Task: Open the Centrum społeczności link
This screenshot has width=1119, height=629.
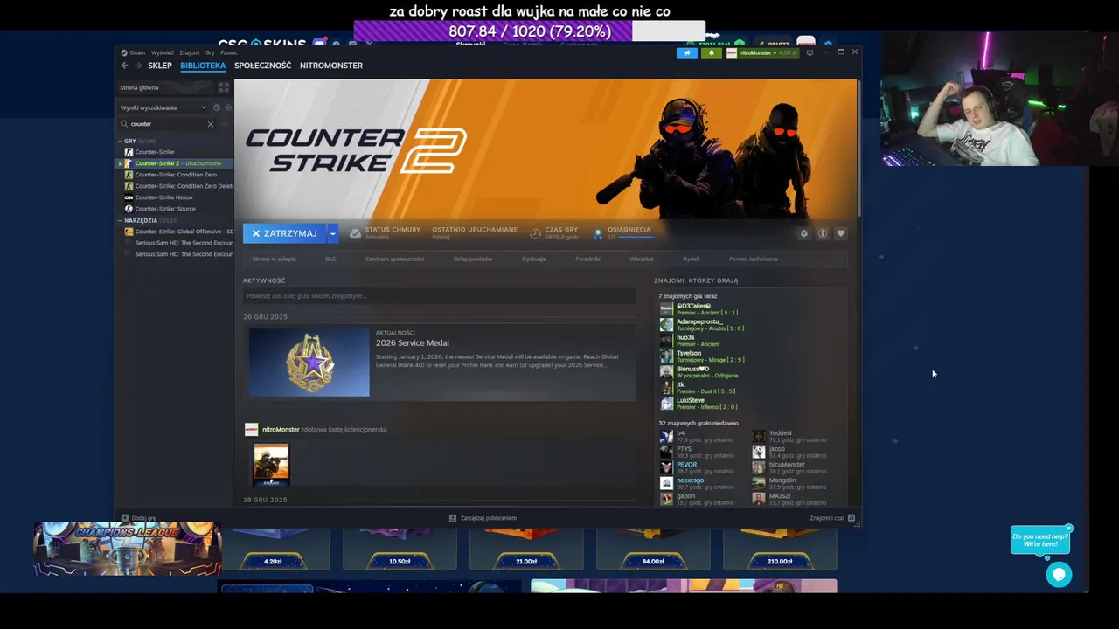Action: (x=394, y=259)
